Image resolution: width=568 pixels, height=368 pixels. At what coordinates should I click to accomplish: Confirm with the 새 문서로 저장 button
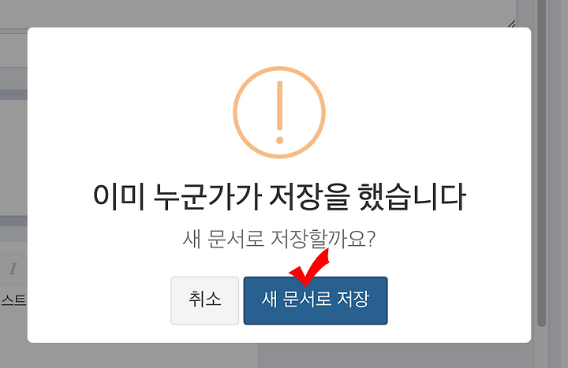pyautogui.click(x=316, y=300)
